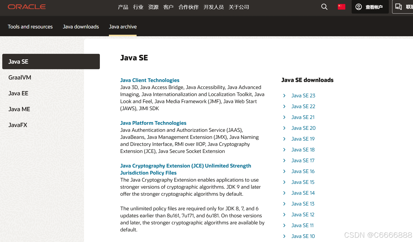The width and height of the screenshot is (413, 242).
Task: Open the Java SE 20 link
Action: pyautogui.click(x=303, y=128)
